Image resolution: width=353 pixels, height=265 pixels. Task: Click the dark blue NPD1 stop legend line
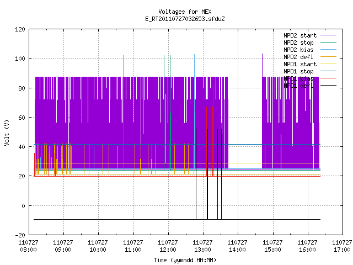point(329,71)
